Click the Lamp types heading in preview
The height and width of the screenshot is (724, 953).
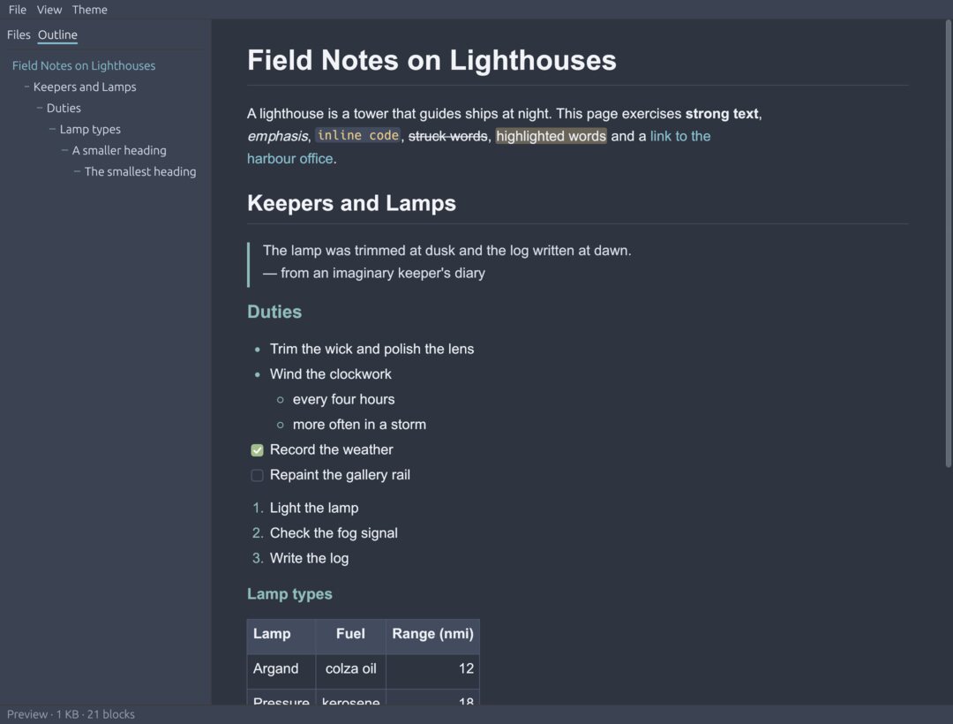coord(289,594)
